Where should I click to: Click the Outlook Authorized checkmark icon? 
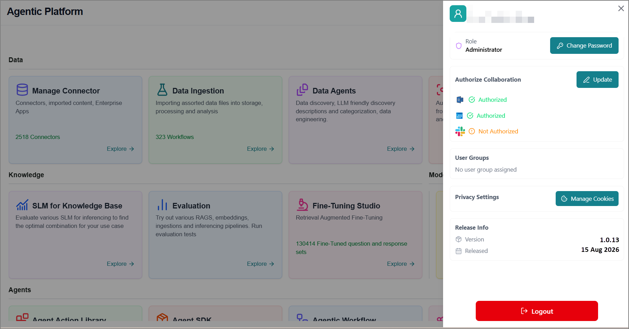point(472,100)
